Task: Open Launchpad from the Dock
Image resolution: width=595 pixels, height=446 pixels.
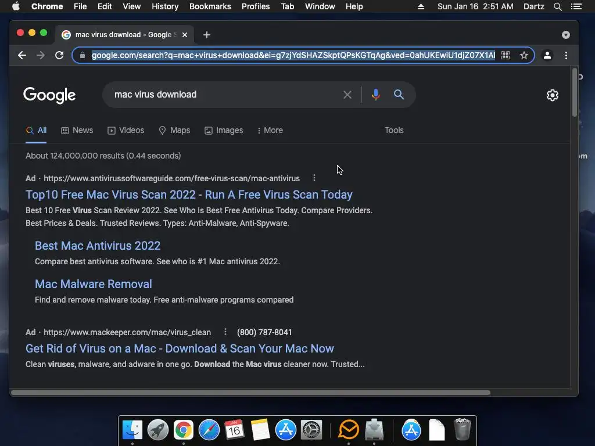Action: (x=158, y=430)
